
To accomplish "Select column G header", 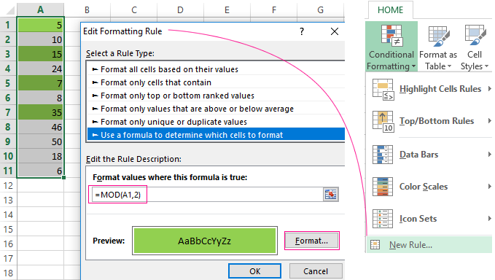I will point(321,10).
